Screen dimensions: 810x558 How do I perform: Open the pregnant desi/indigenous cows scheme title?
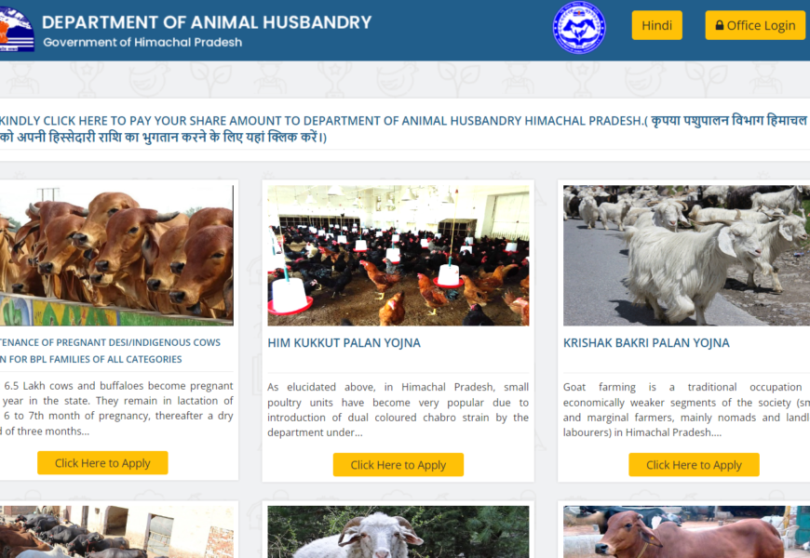110,351
